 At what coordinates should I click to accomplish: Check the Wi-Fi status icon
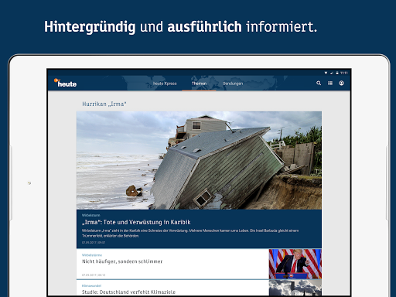(326, 73)
